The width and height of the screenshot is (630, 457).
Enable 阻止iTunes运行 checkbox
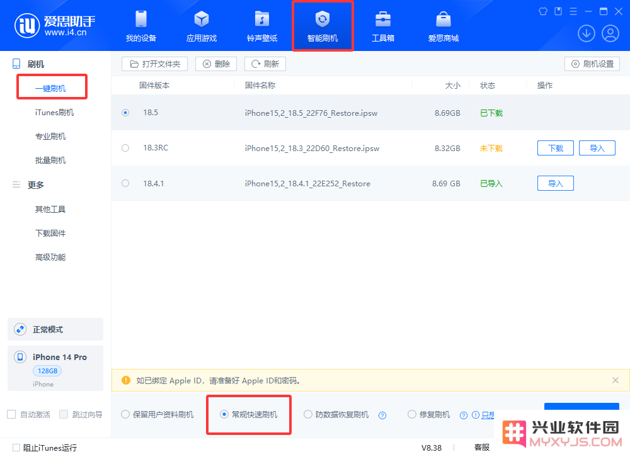click(x=16, y=448)
